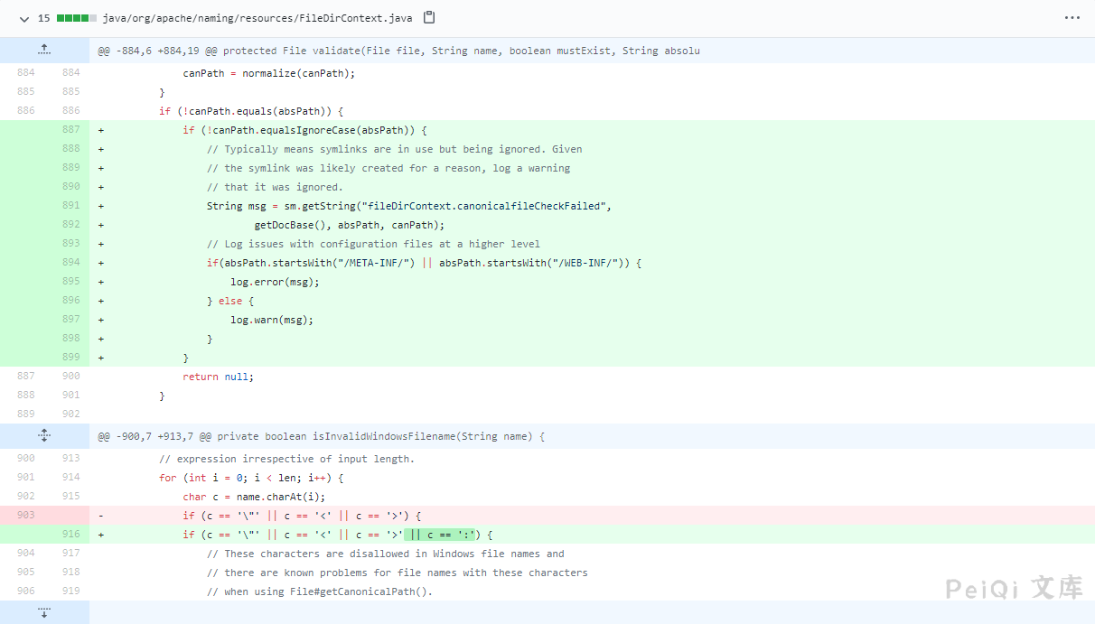Expand hidden lines below line 919
The image size is (1095, 624).
44,613
